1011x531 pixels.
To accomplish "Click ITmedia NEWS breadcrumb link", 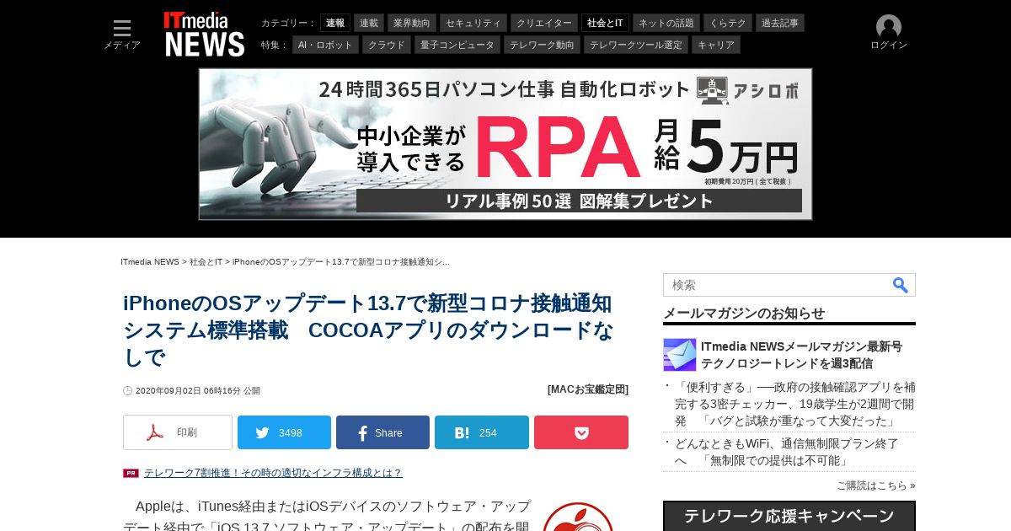I will click(x=150, y=262).
